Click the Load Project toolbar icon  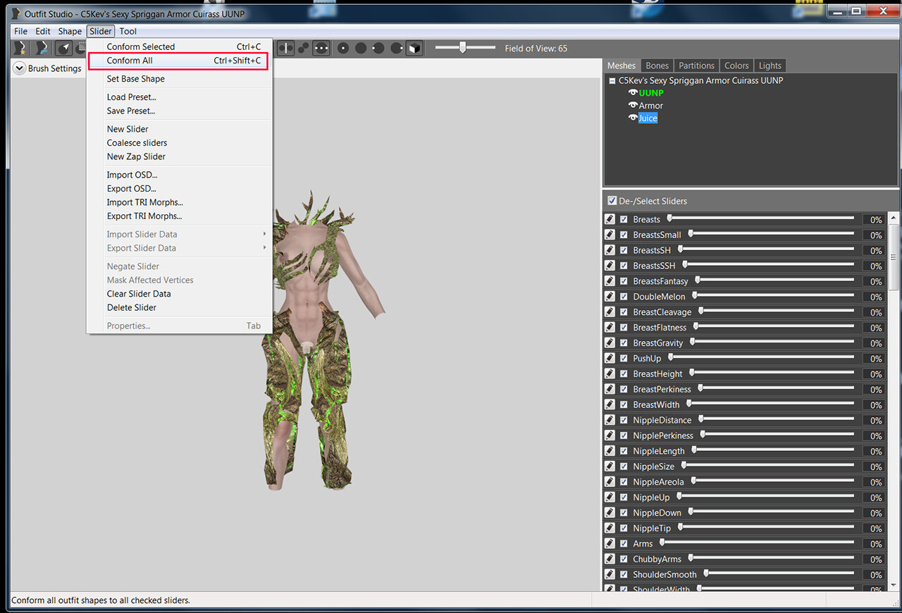tap(42, 48)
